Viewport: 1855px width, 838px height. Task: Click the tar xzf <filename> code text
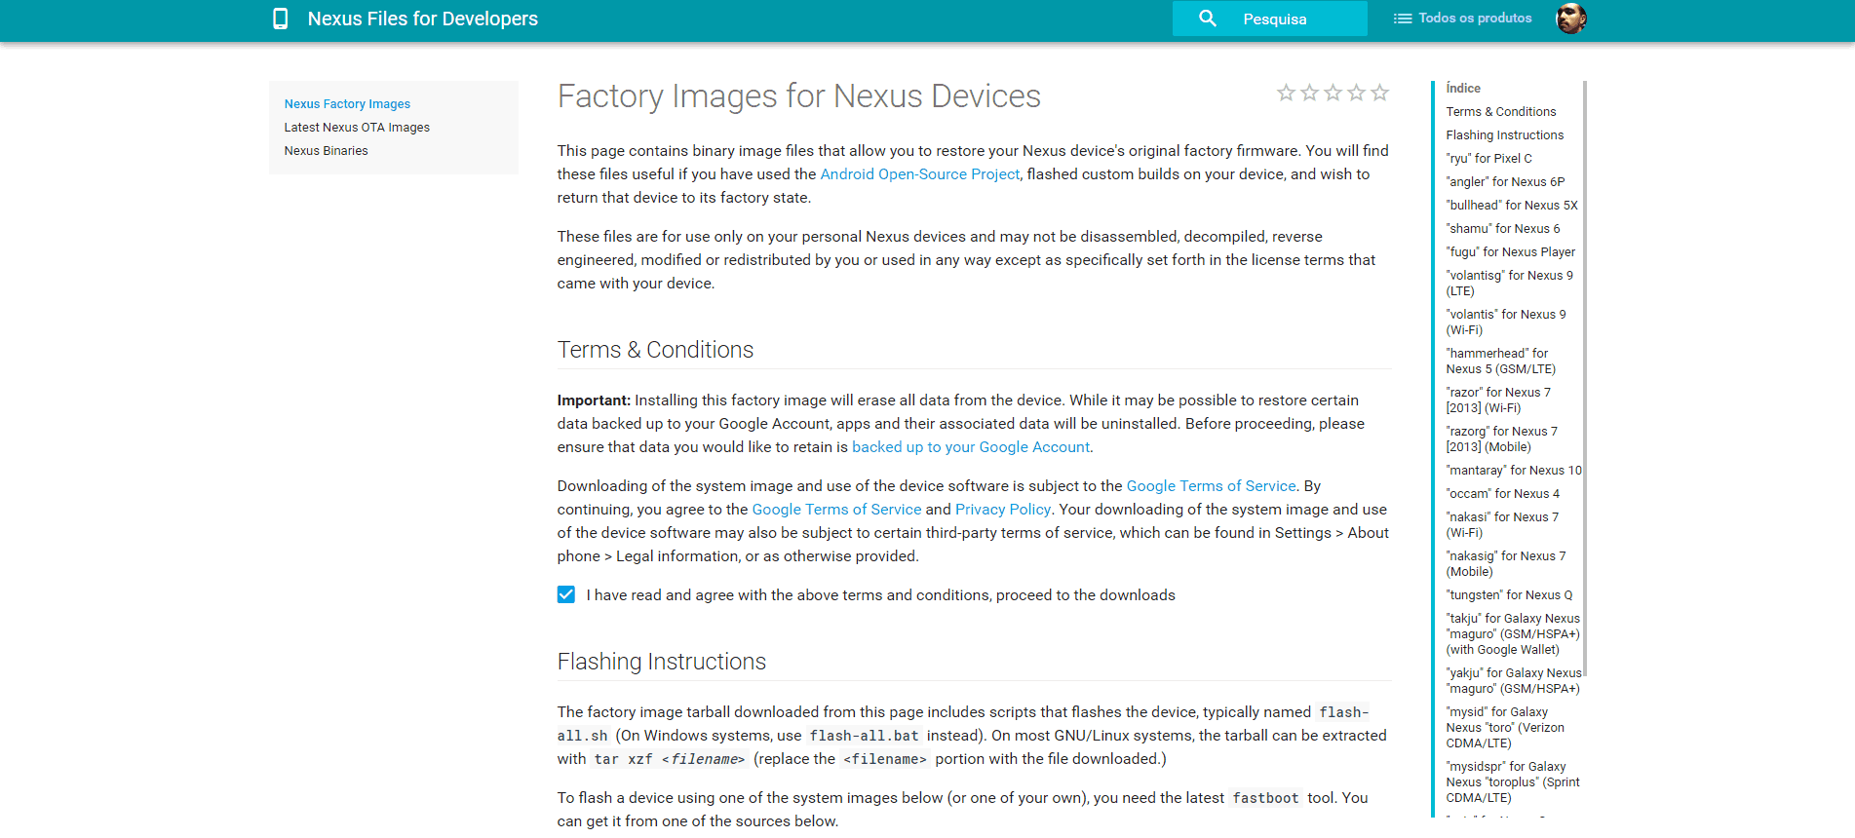point(670,759)
